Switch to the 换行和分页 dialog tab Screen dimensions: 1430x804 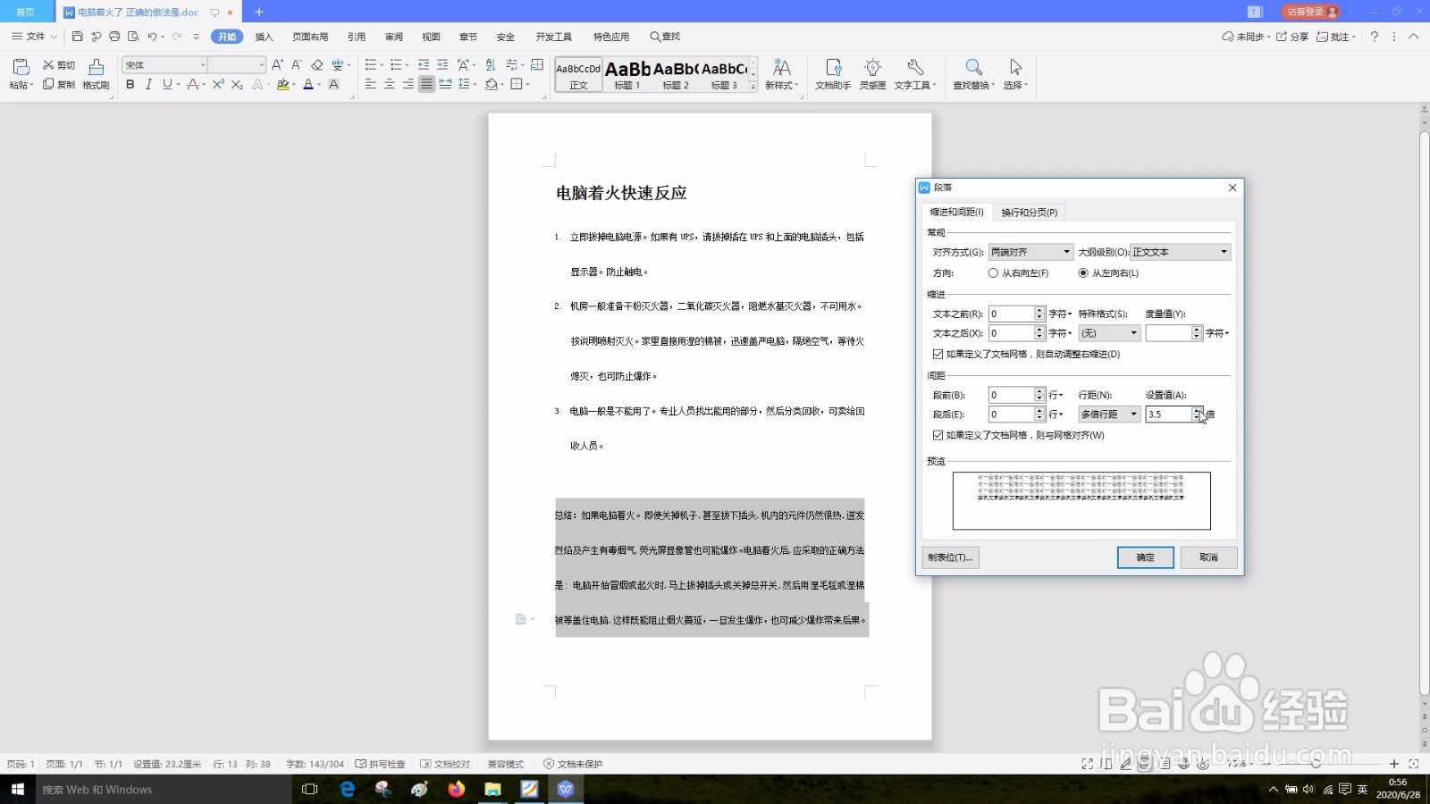point(1030,212)
